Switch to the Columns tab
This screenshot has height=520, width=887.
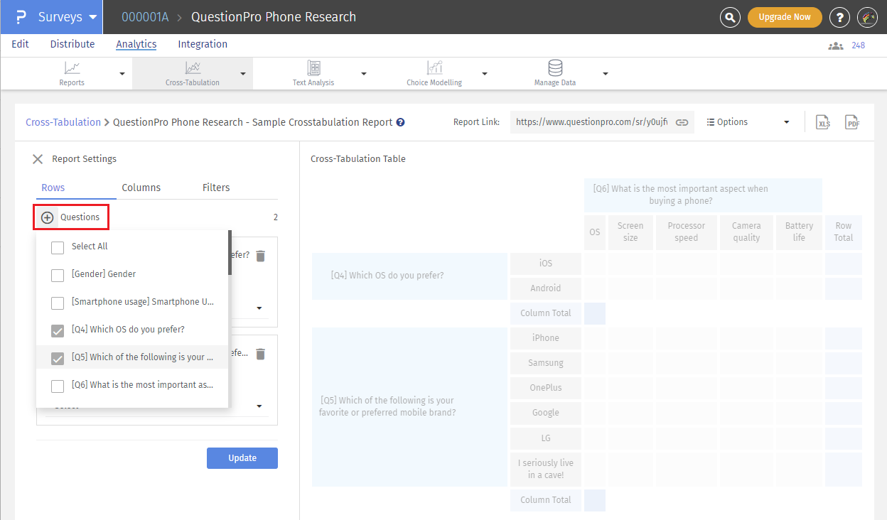141,188
